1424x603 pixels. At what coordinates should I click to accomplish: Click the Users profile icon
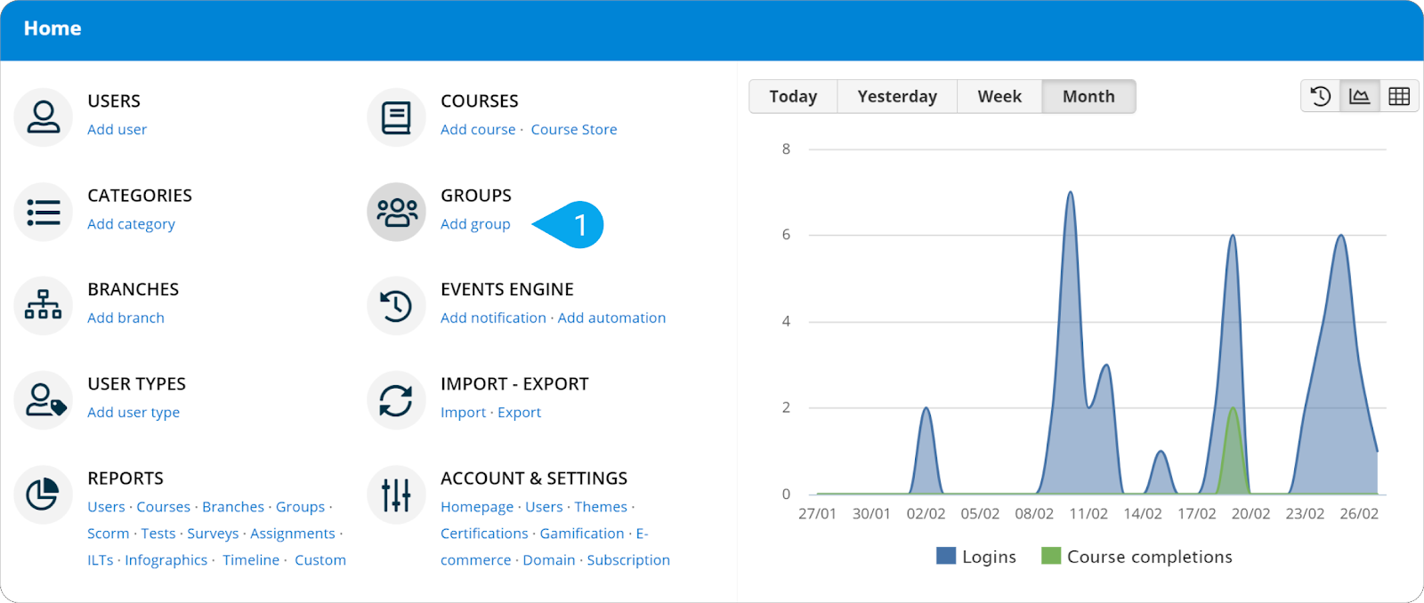point(43,117)
